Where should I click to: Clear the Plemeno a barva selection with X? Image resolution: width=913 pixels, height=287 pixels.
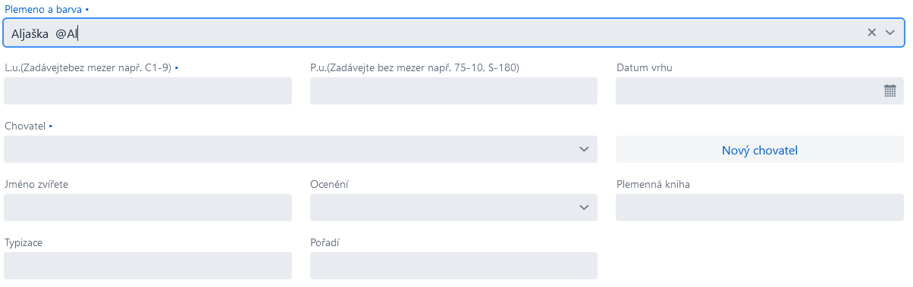[871, 33]
